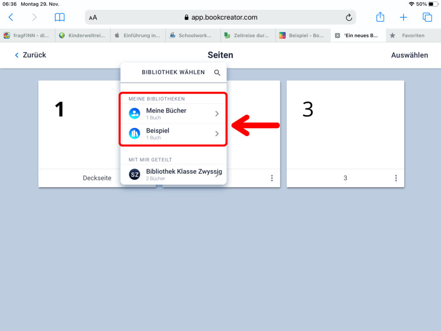
Task: Select page 3 thumbnail
Action: tap(345, 125)
